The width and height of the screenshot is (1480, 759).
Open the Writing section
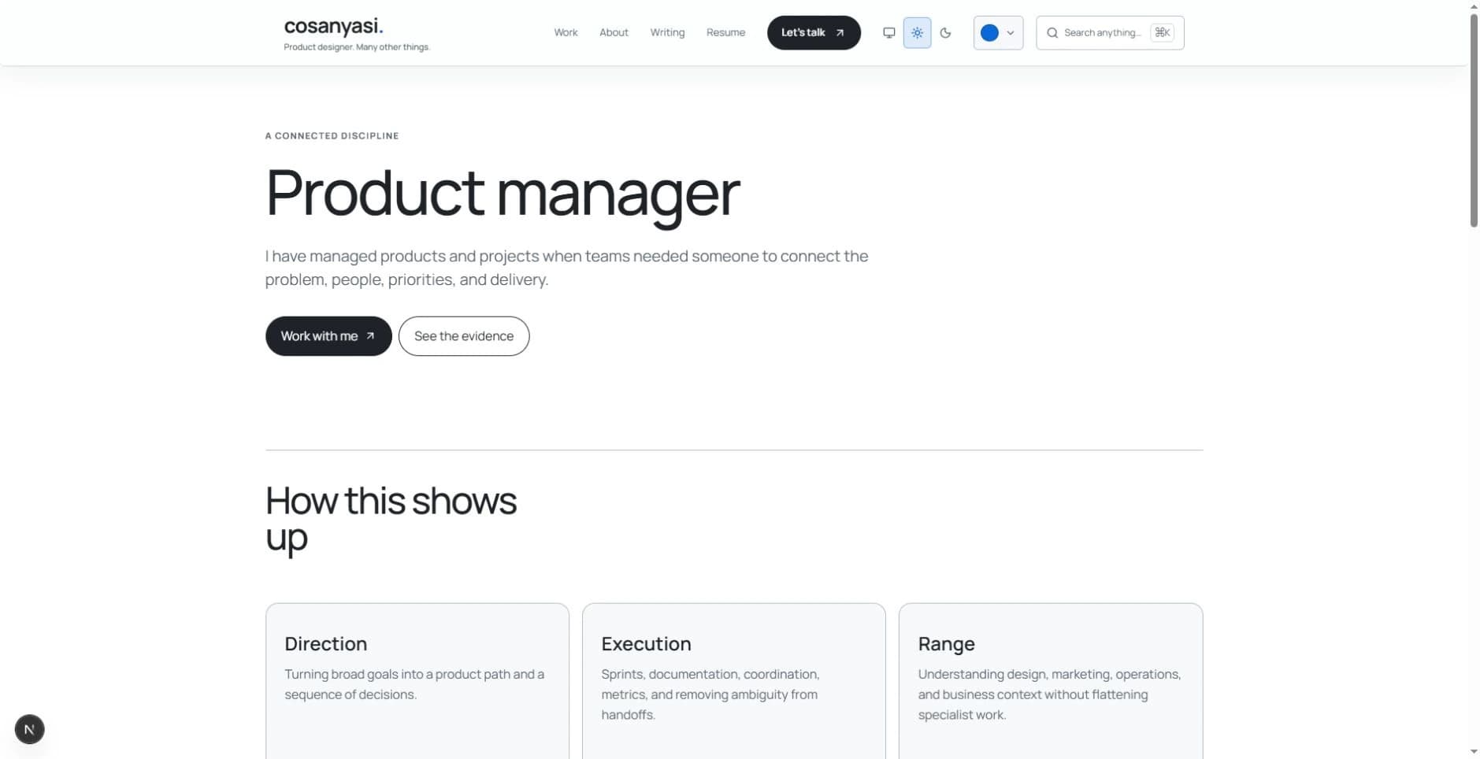click(x=667, y=32)
